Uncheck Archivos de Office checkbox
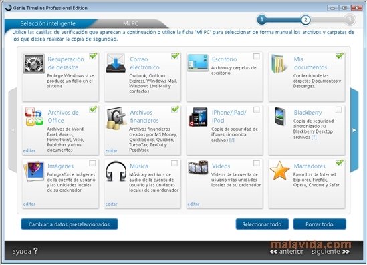Viewport: 367px width, 265px height. [93, 109]
